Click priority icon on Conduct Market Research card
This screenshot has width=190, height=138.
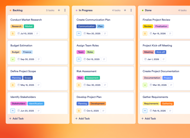point(13,34)
